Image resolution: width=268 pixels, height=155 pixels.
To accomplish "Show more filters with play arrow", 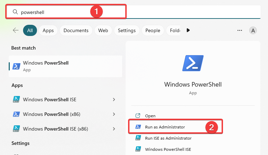I will (x=188, y=30).
